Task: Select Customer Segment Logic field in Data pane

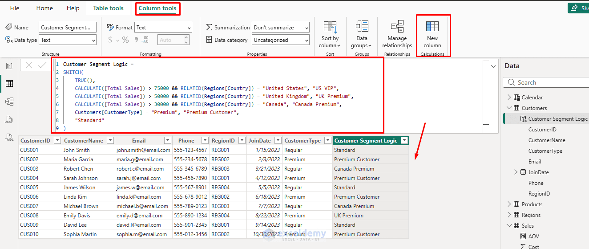Action: coord(558,119)
